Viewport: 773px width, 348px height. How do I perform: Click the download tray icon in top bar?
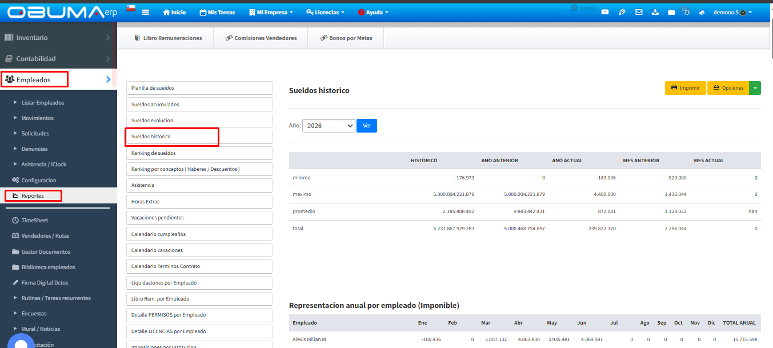pos(655,12)
